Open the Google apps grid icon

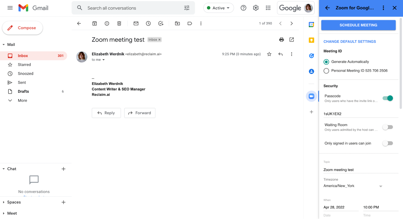pyautogui.click(x=268, y=8)
